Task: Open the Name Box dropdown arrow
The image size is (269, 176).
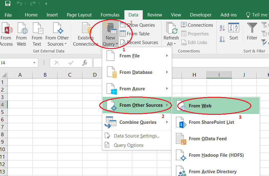Action: pyautogui.click(x=35, y=63)
